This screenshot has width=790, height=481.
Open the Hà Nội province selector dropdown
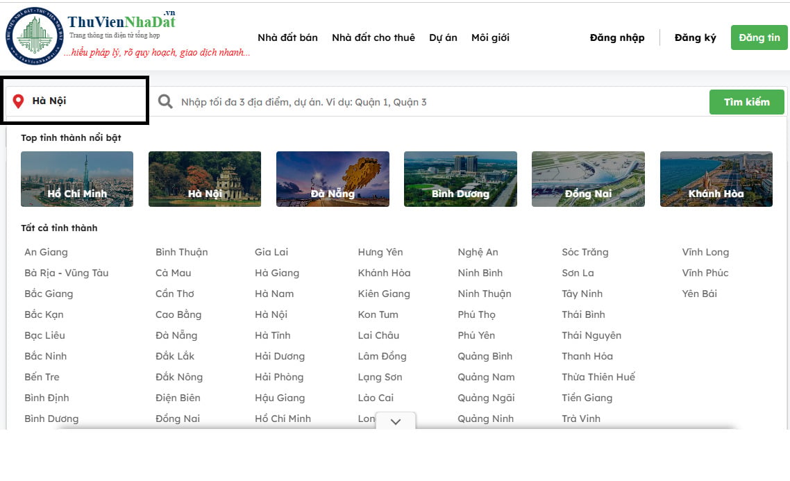point(76,101)
